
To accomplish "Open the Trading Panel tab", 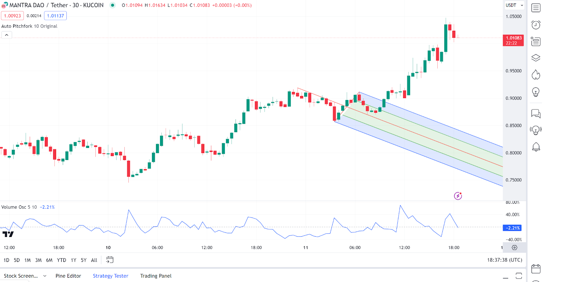I will point(156,276).
